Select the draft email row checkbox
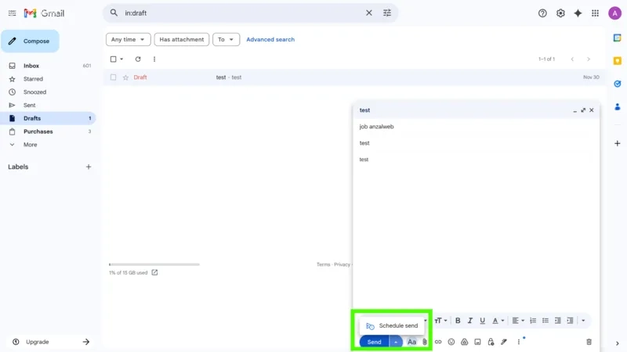 114,77
